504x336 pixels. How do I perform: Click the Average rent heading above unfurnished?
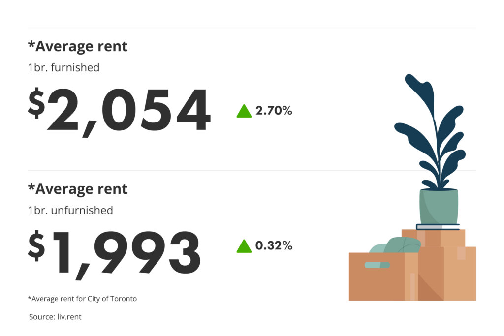pyautogui.click(x=78, y=189)
